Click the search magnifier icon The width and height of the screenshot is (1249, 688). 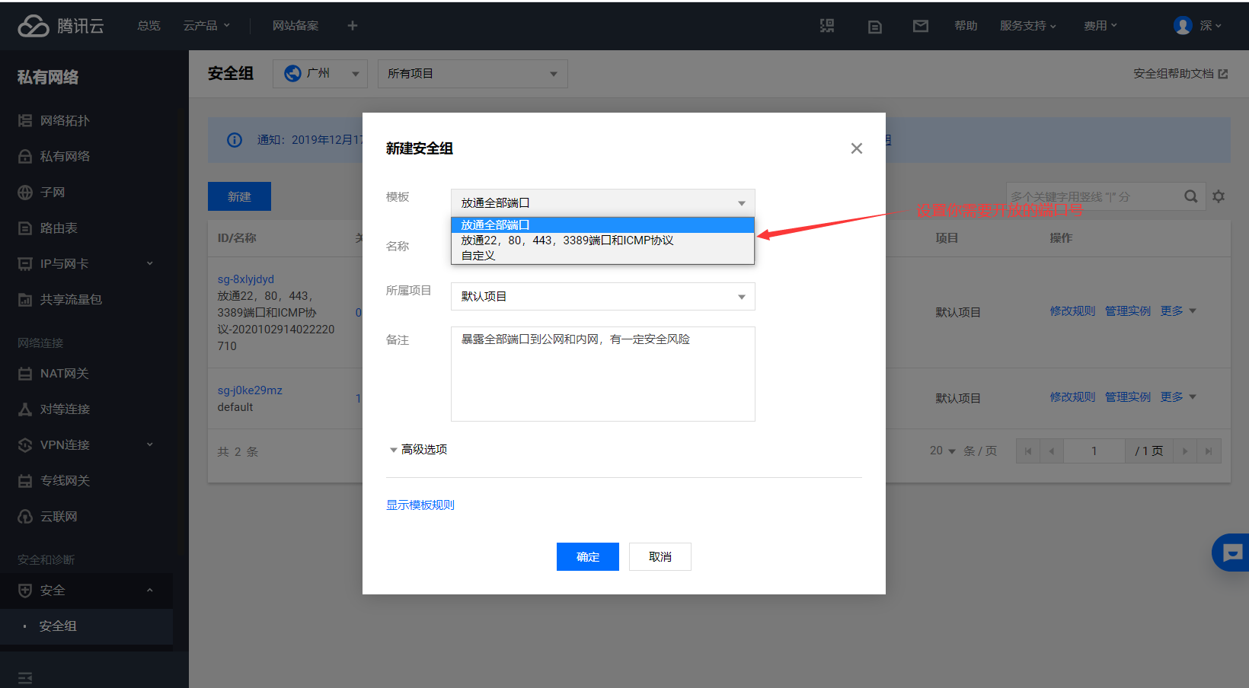(1190, 196)
